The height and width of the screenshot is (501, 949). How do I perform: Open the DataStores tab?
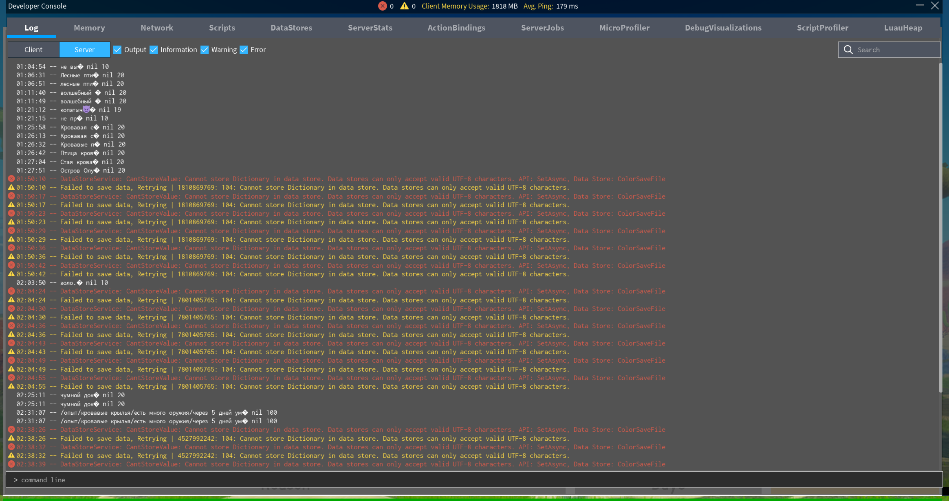pos(291,27)
